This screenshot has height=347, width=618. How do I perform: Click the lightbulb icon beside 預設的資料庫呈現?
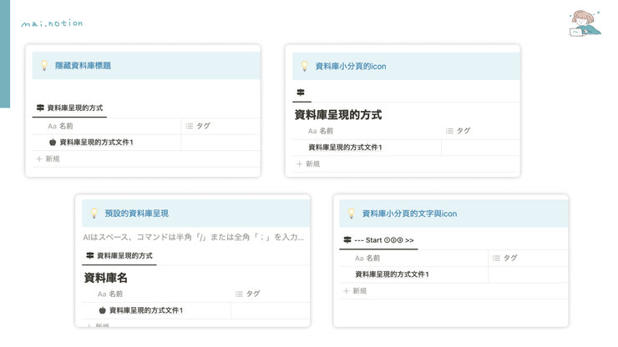pos(94,214)
